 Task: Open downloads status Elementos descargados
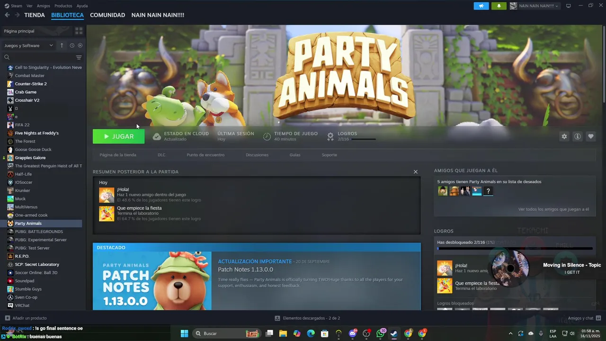coord(307,318)
